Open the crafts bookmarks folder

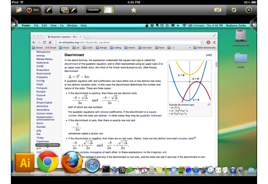tap(88, 48)
